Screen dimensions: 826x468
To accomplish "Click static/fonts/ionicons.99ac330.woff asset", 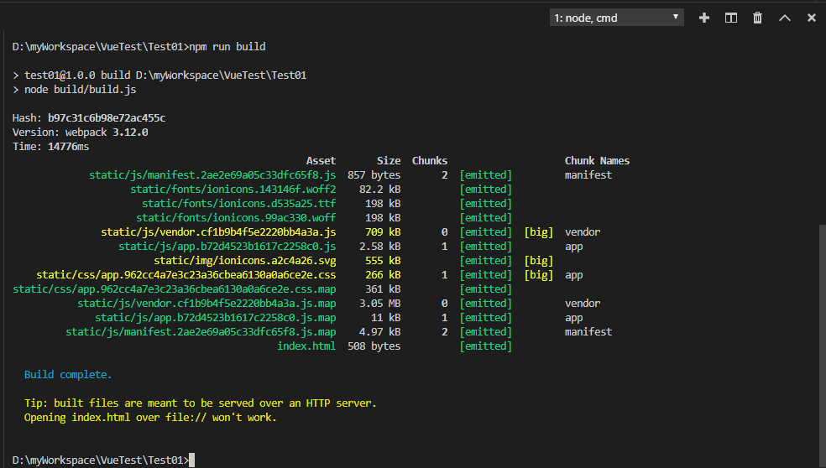I will [x=236, y=217].
